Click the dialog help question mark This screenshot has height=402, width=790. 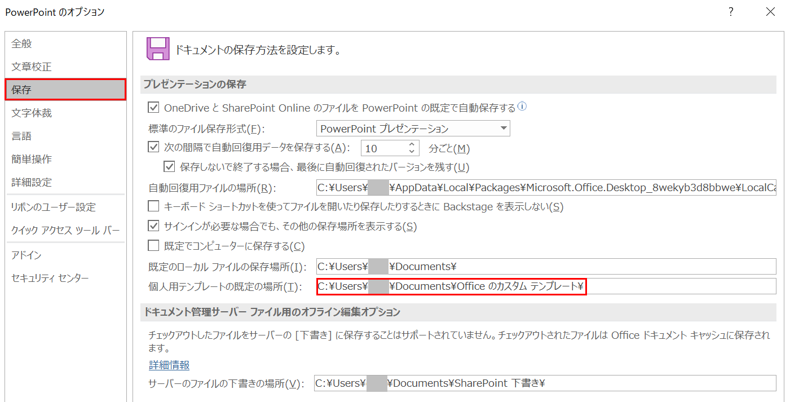(731, 12)
